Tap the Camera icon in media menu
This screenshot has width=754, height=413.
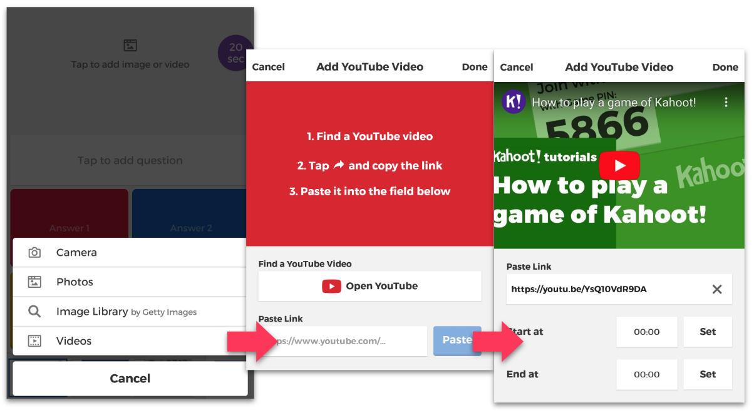click(34, 253)
